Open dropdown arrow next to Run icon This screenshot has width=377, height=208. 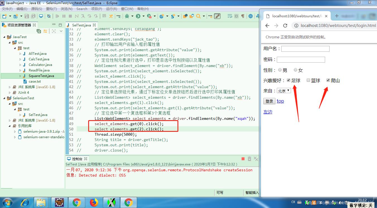[x=143, y=16]
